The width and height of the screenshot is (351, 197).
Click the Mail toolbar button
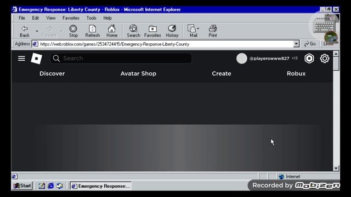point(193,31)
